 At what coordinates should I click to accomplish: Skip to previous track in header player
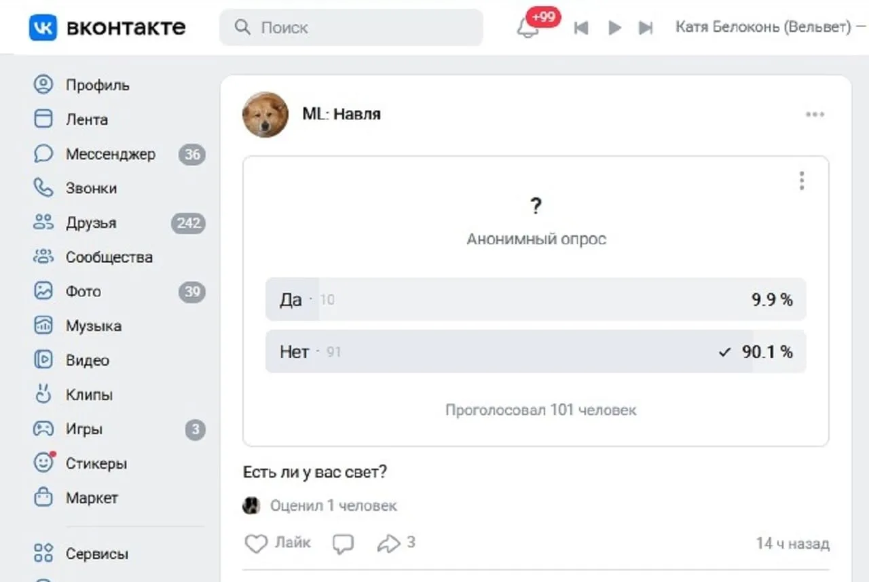coord(581,28)
